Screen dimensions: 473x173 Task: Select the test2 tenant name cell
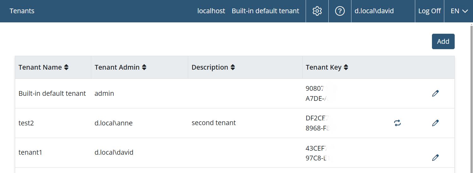(x=26, y=123)
